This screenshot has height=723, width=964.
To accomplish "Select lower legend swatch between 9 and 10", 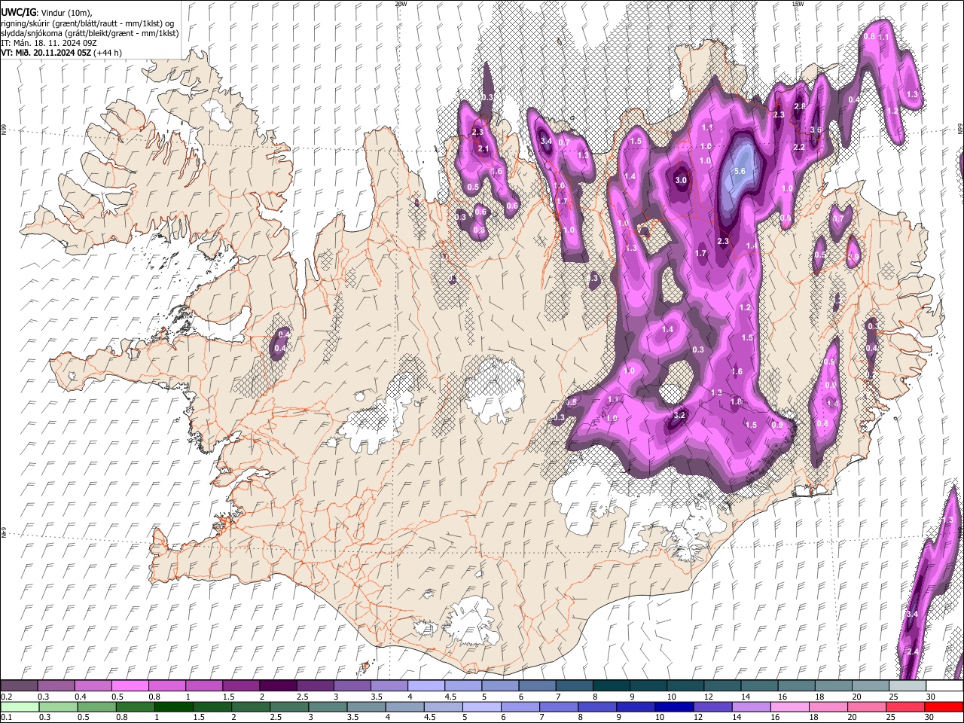I will click(634, 706).
